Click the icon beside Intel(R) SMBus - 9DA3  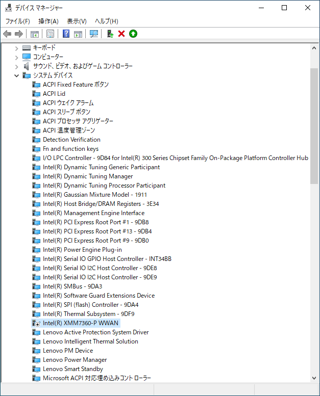click(x=36, y=286)
